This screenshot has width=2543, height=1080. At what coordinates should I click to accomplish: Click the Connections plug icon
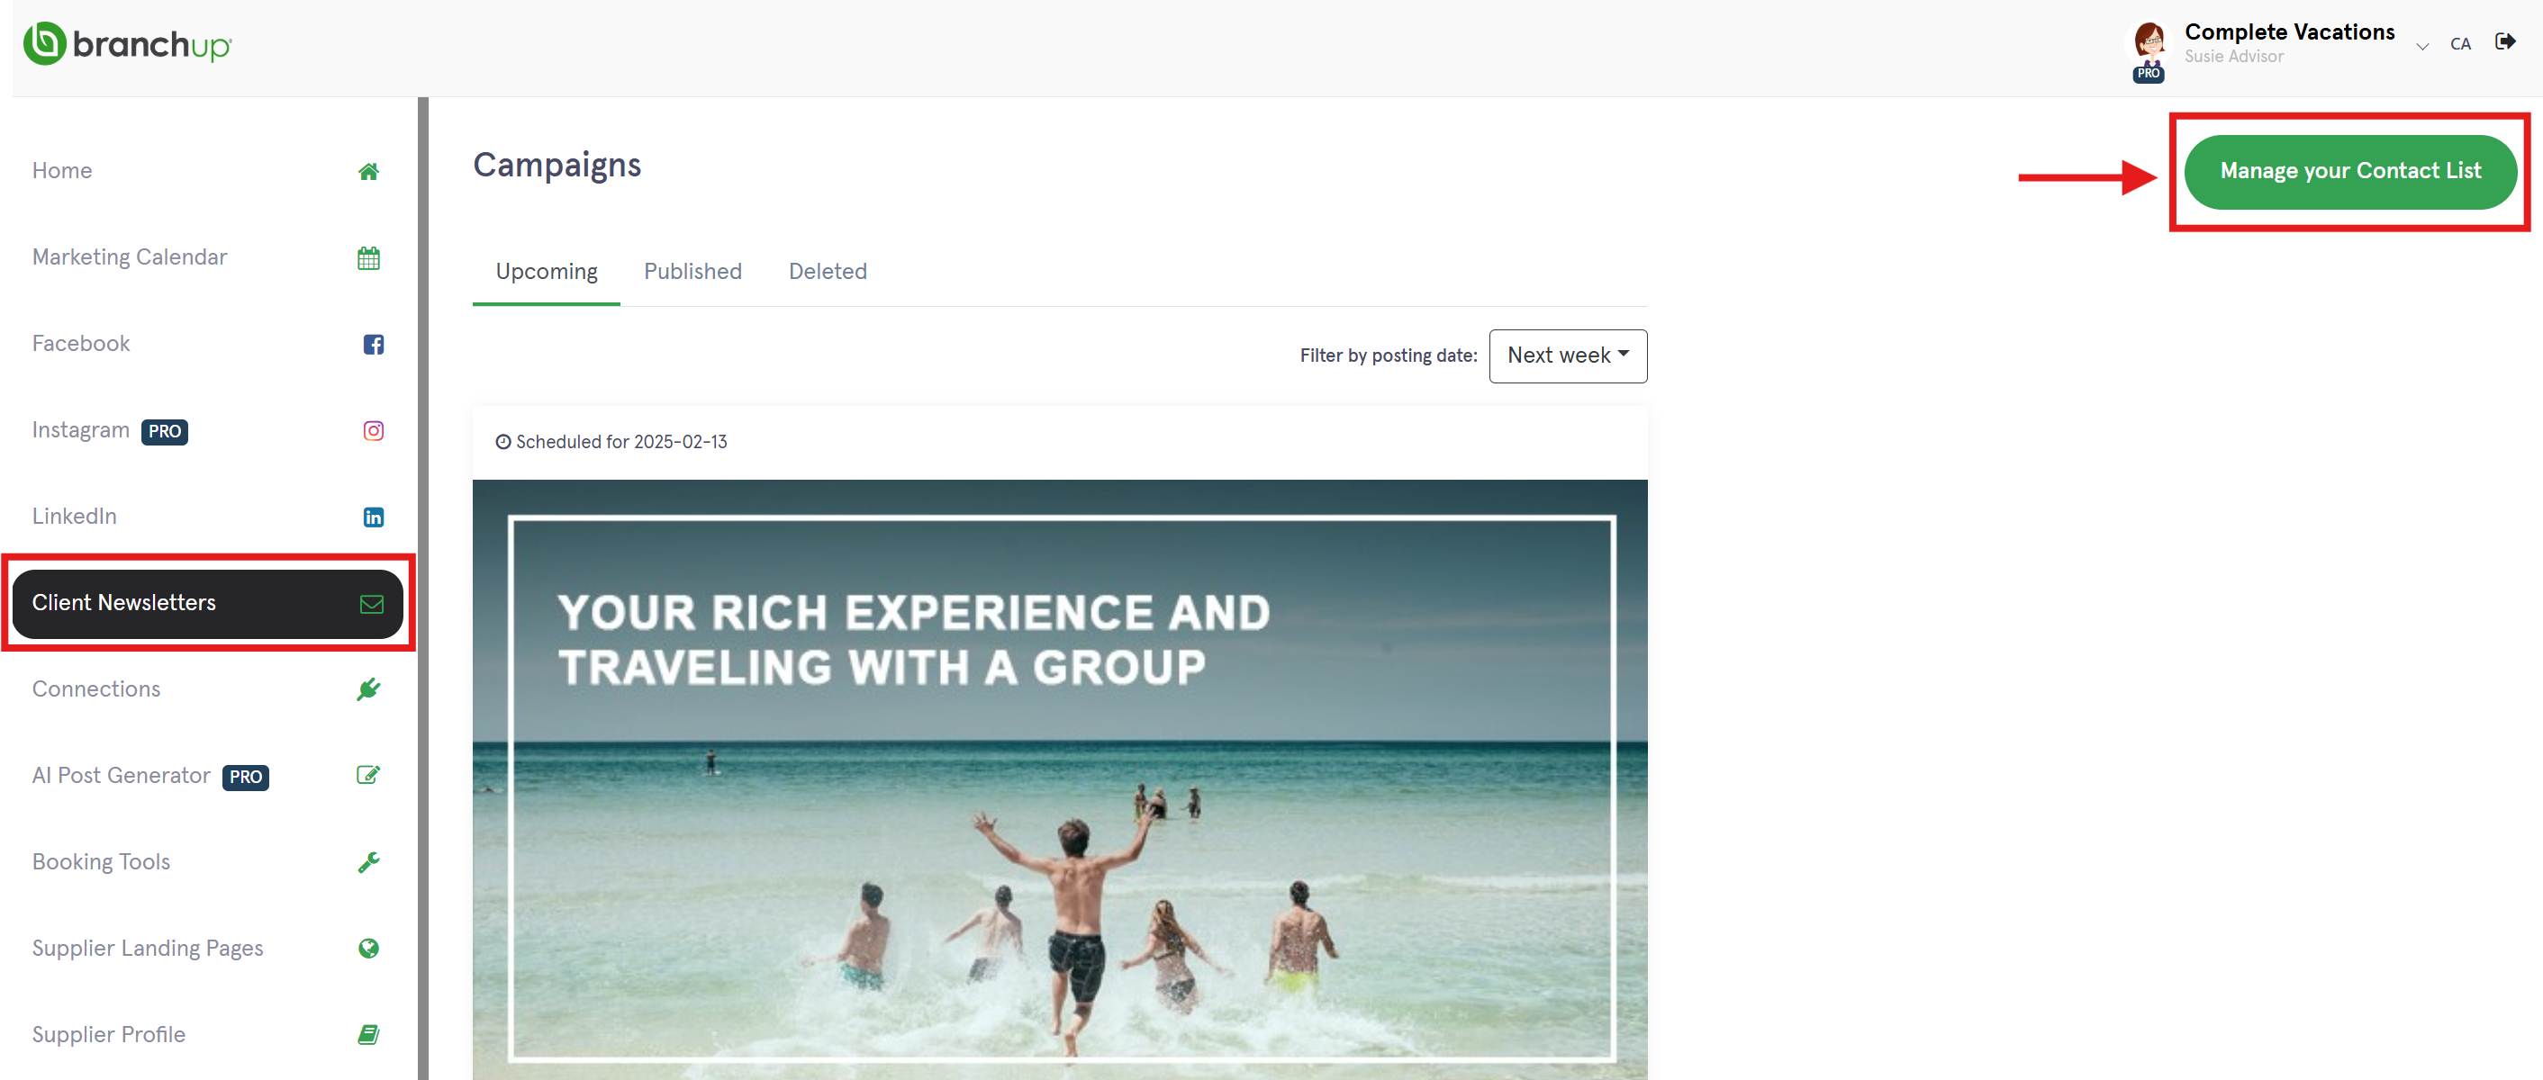tap(368, 689)
